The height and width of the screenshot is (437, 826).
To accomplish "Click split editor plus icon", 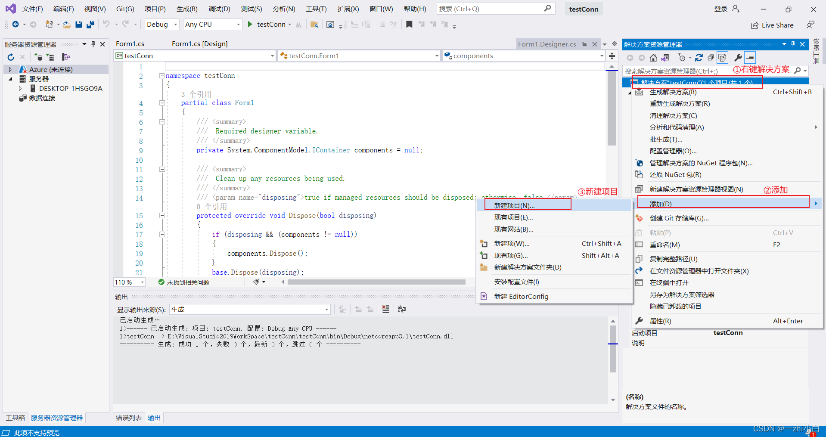I will 612,56.
